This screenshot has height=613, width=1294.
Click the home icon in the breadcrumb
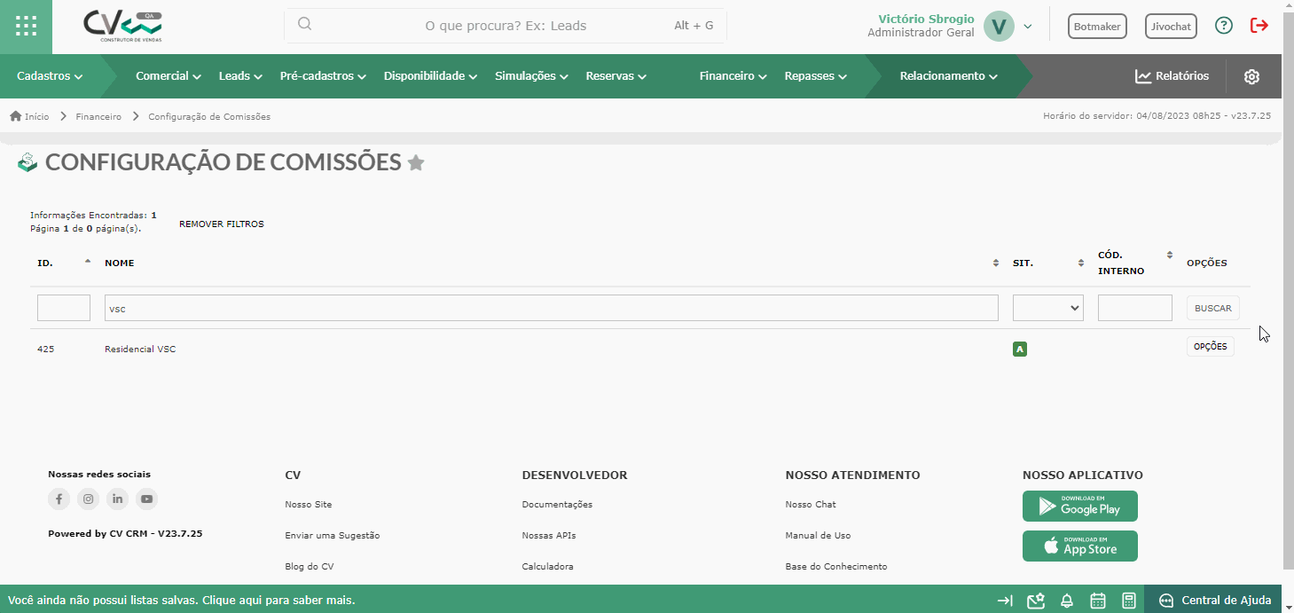(x=15, y=116)
